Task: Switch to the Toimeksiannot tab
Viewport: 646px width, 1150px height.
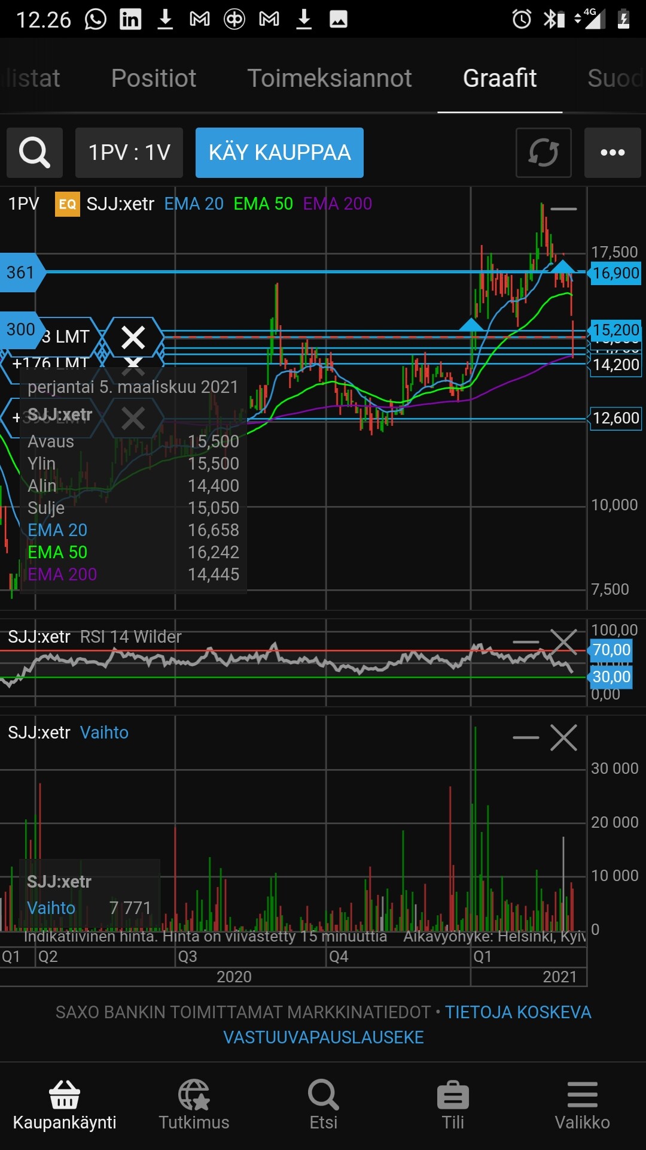Action: coord(330,78)
